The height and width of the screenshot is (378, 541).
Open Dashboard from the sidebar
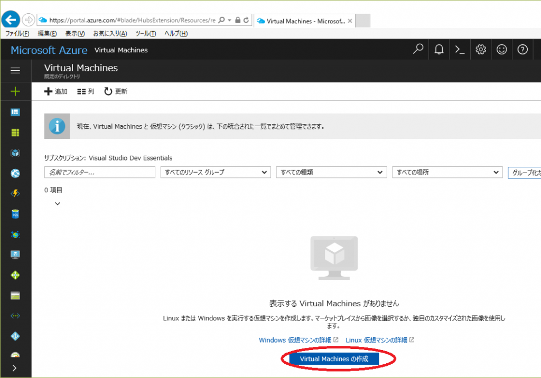[x=15, y=112]
